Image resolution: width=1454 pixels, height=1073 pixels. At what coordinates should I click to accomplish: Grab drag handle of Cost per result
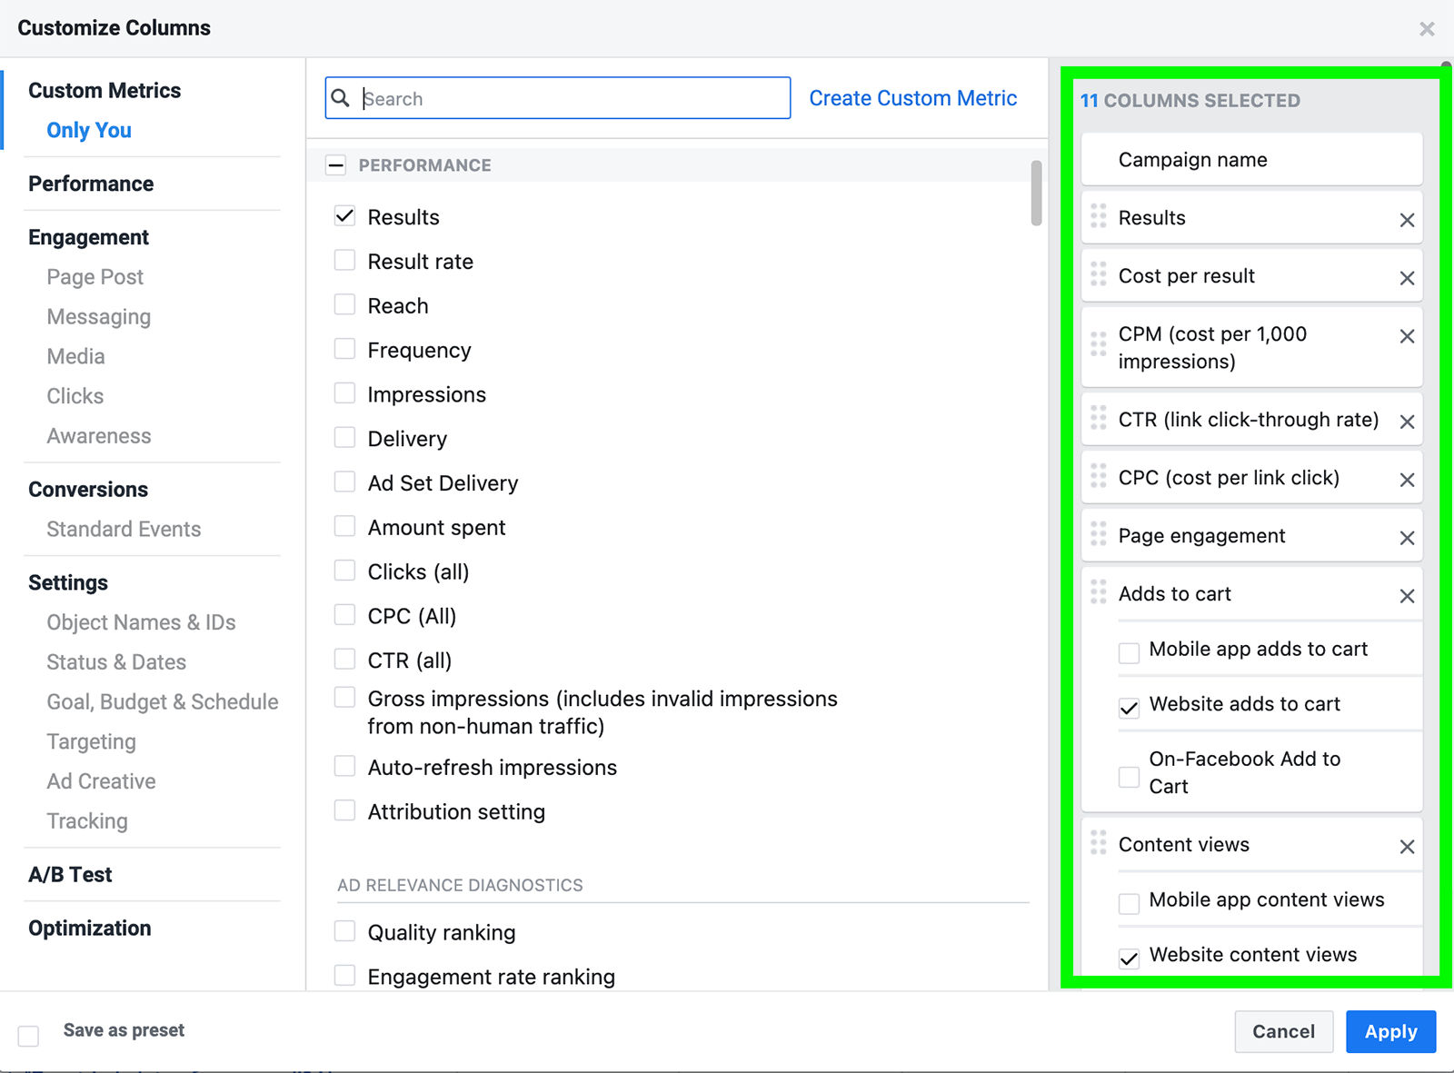[x=1099, y=274]
